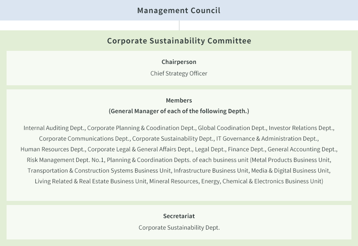Select the Chief Strategy Officer text
This screenshot has height=246, width=358.
[x=179, y=73]
